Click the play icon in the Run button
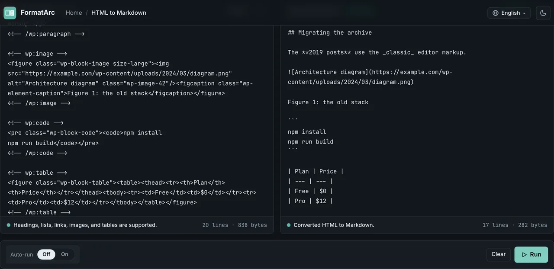This screenshot has height=269, width=554. click(x=524, y=255)
